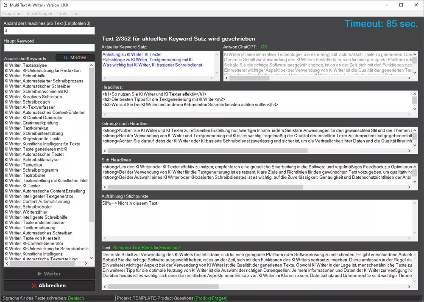Click keyword list horizontal scrollbar right arrow

click(x=86, y=263)
